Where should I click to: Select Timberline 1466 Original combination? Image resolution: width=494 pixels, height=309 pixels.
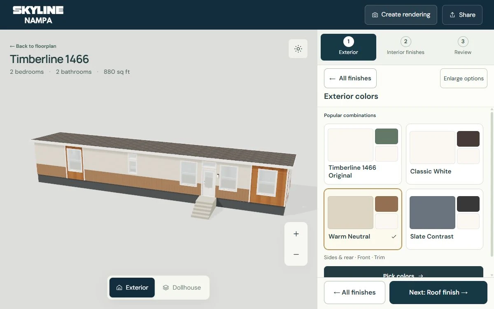(x=363, y=154)
